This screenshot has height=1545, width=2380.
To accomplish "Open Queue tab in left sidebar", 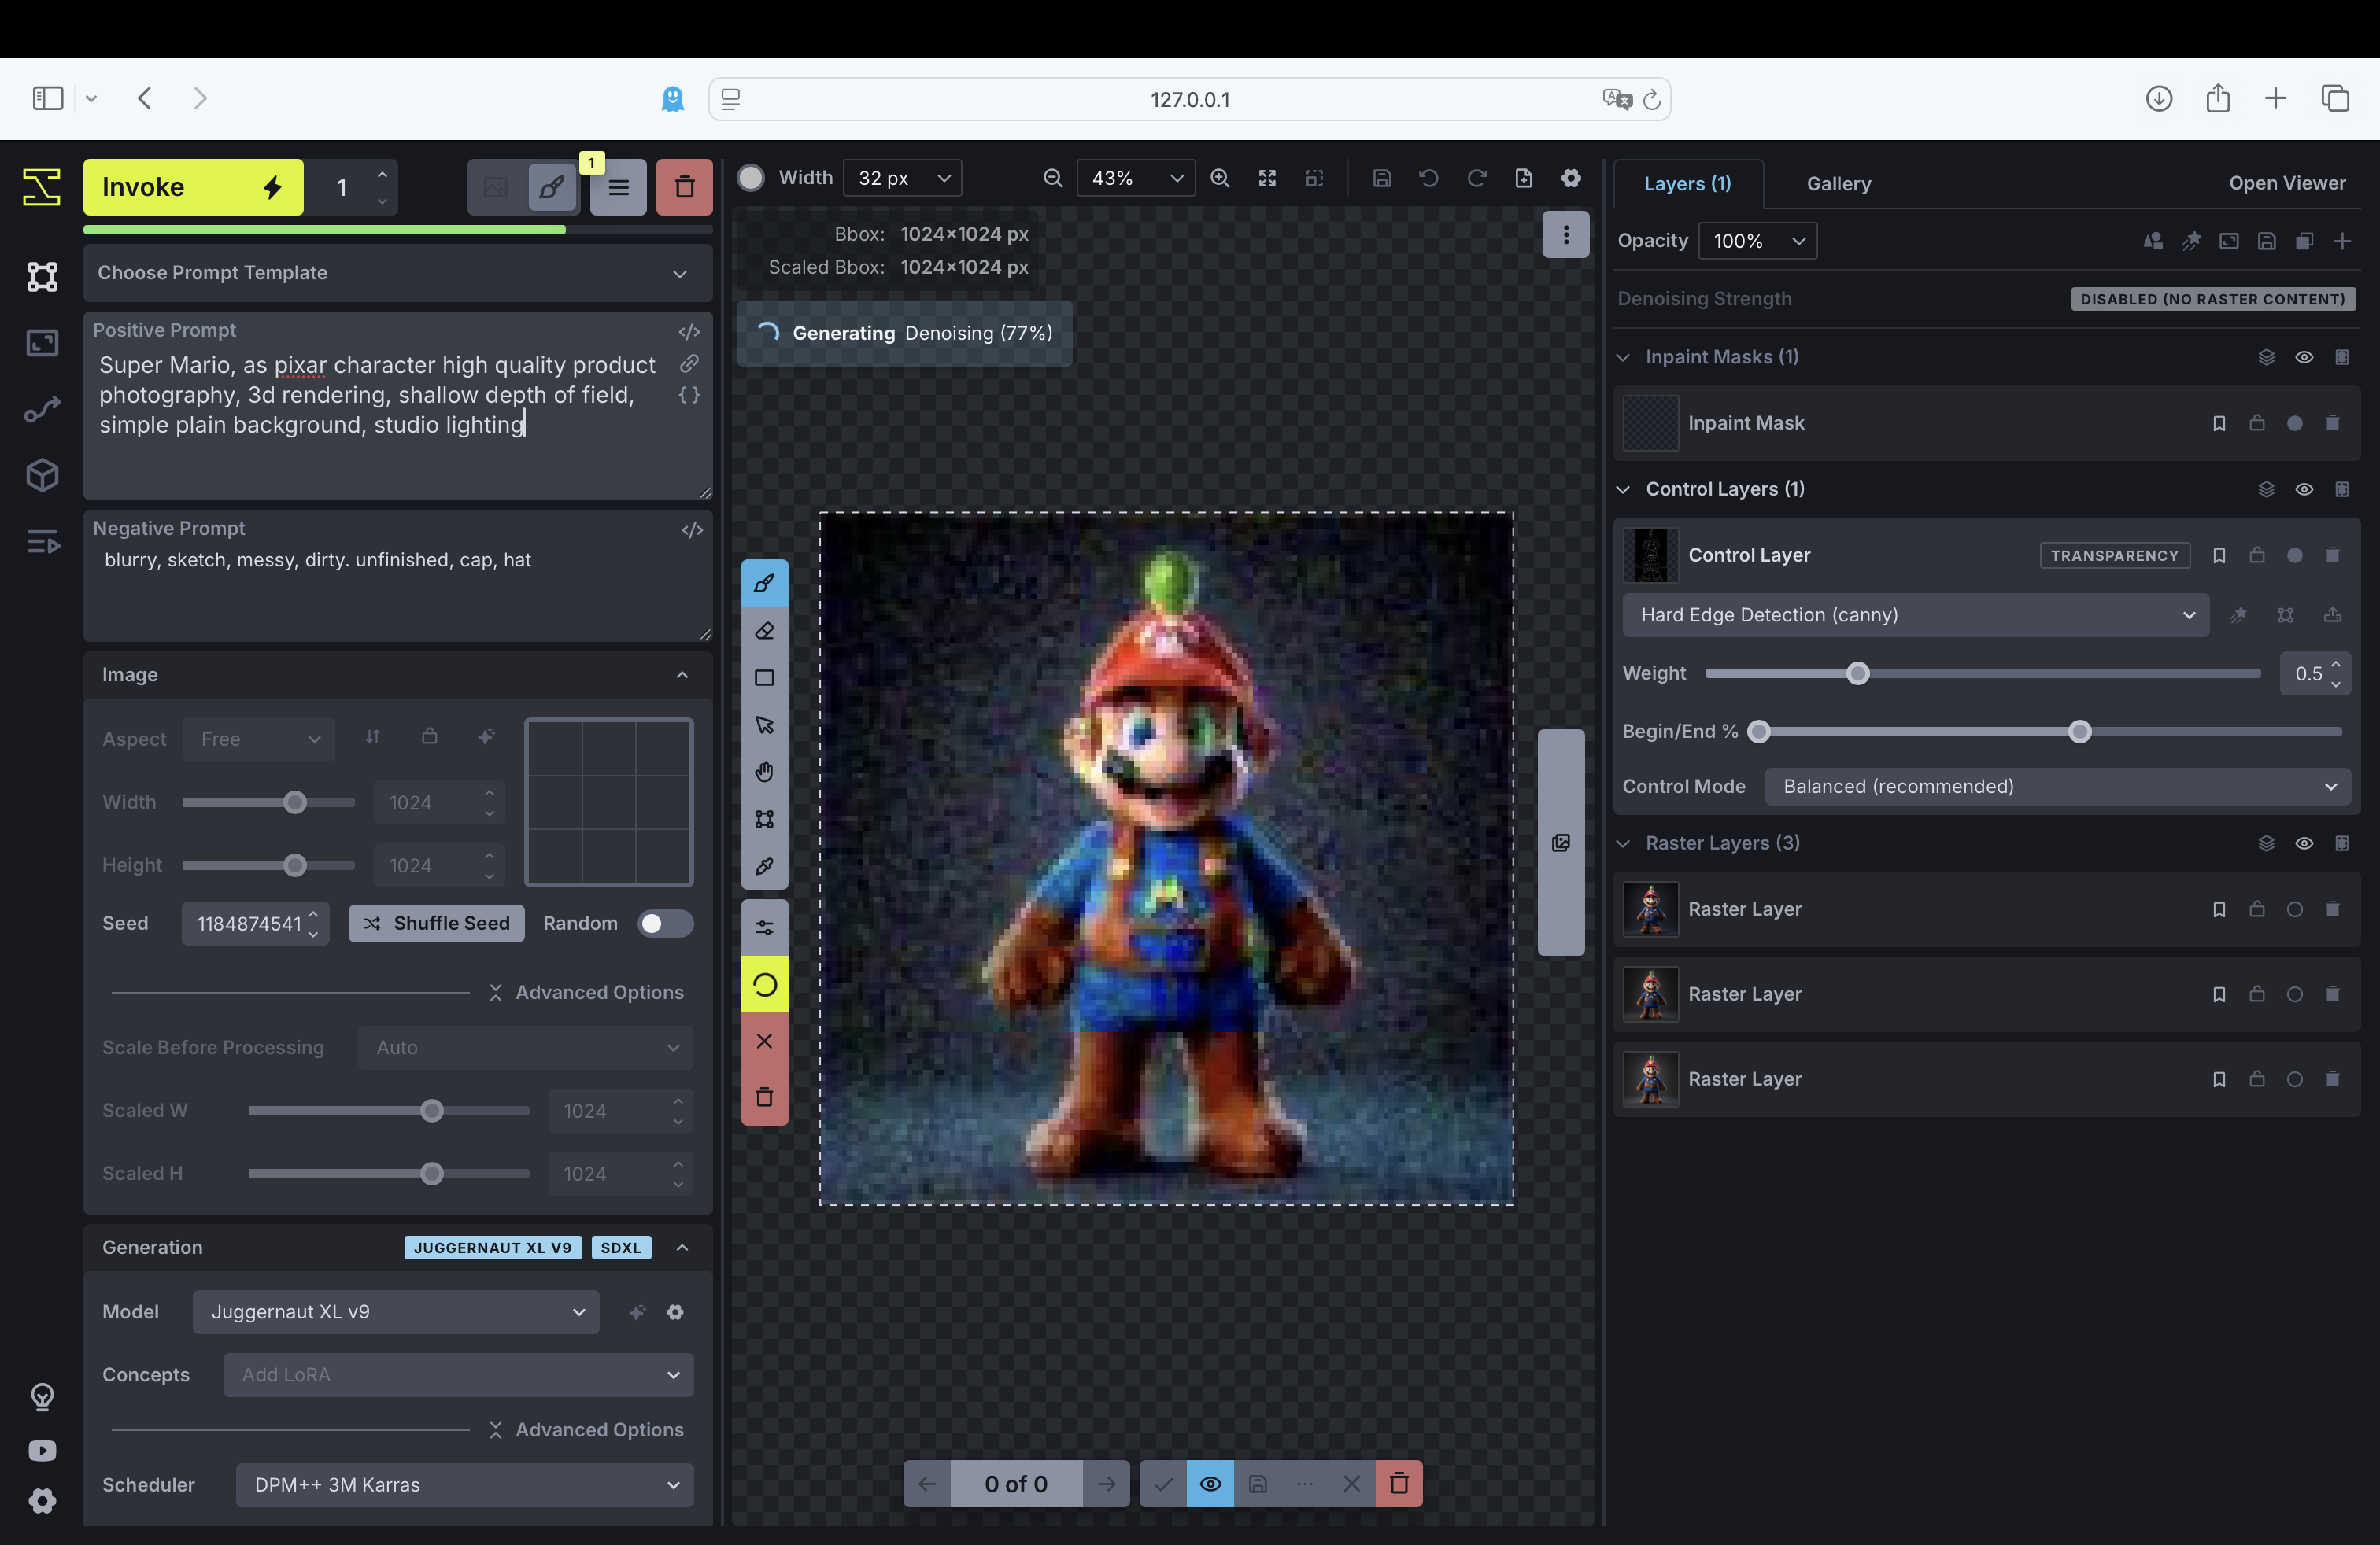I will [42, 542].
